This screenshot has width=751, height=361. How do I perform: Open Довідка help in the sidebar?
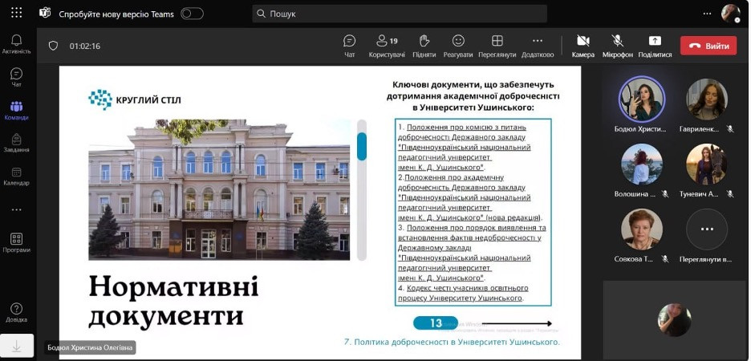16,313
